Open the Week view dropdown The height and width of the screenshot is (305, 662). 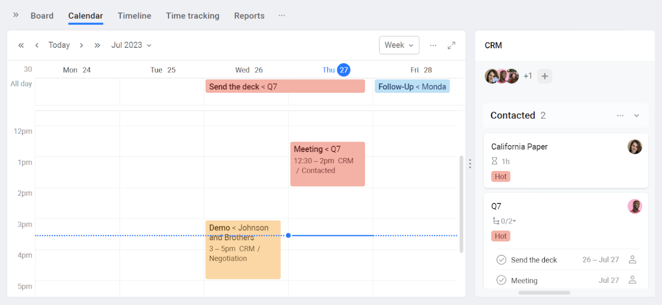399,45
